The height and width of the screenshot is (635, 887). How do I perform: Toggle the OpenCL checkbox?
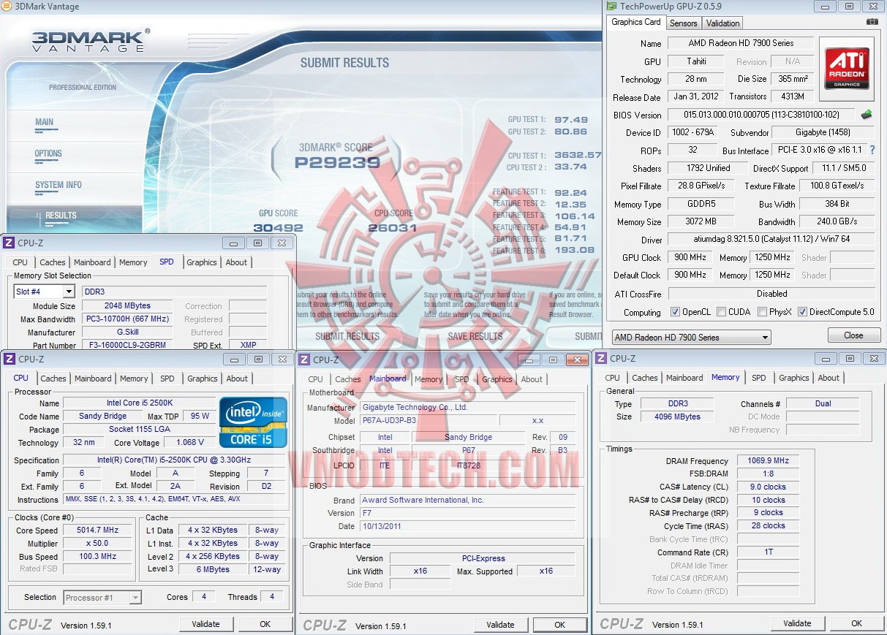[675, 312]
